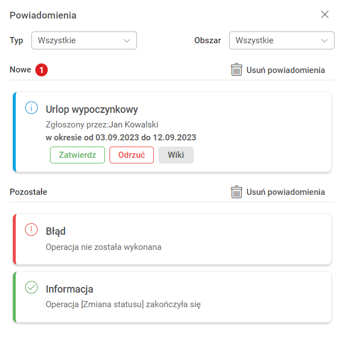Select the Urlop wypoczynkowy notification title

92,110
